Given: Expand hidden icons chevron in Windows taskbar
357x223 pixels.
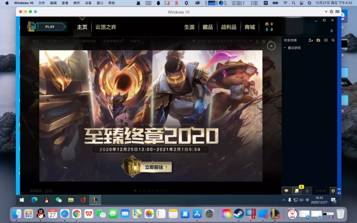Looking at the screenshot, I should click(x=284, y=200).
